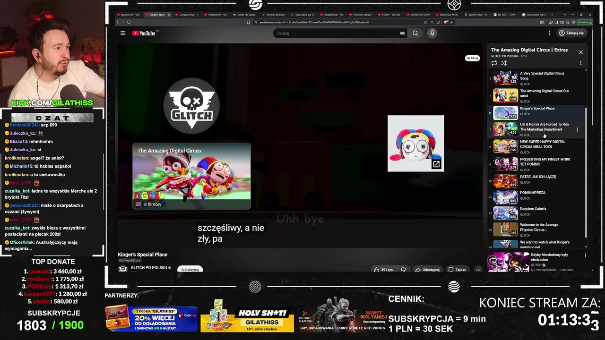
Task: Click the Zaloguj się sign-in button
Action: (571, 33)
